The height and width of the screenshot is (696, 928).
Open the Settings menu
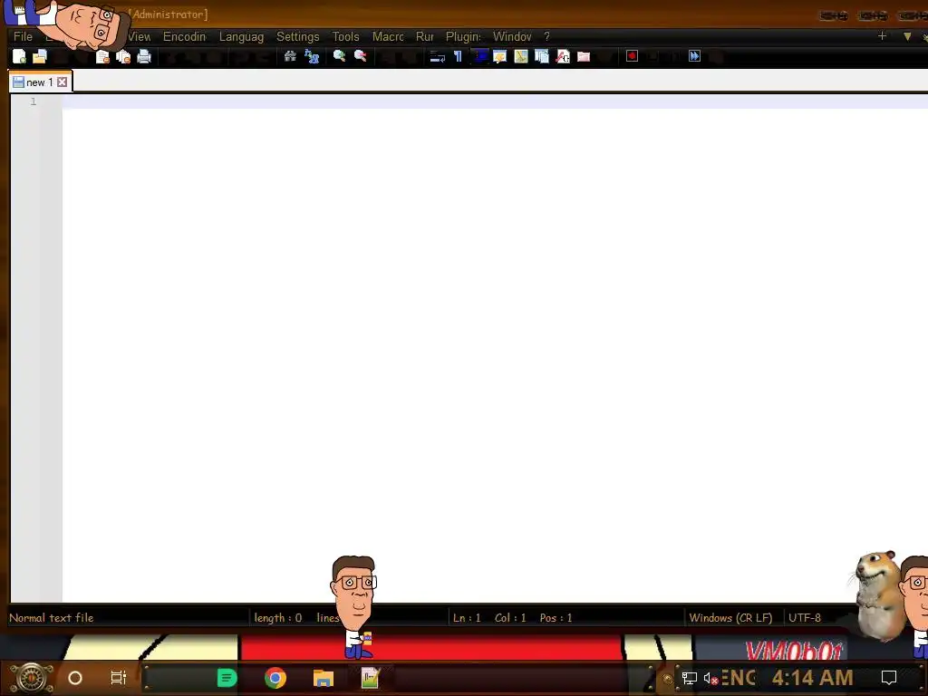[x=297, y=36]
